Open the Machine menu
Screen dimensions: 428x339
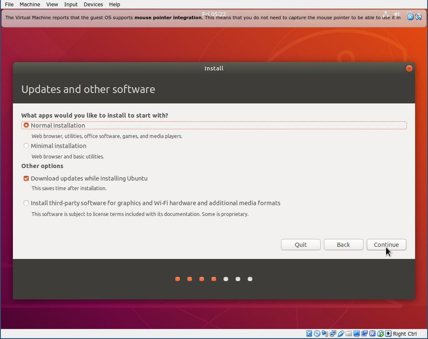30,4
